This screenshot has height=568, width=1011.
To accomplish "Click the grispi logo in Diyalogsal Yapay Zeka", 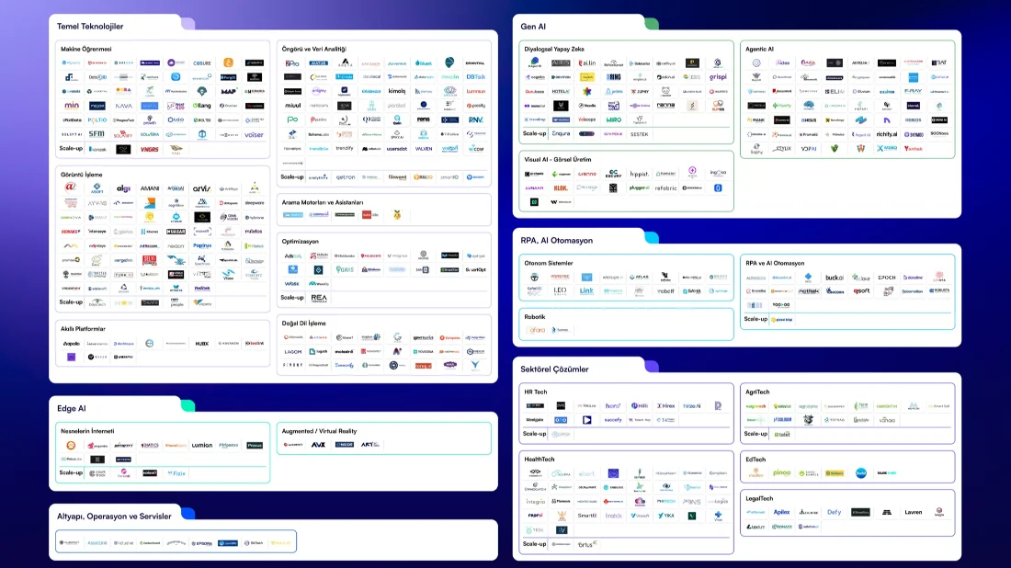I will click(x=718, y=77).
